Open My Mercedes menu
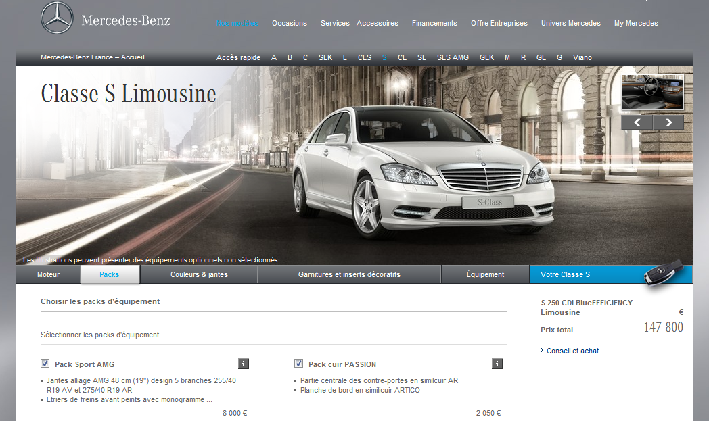Screen dimensions: 709x421 point(636,23)
